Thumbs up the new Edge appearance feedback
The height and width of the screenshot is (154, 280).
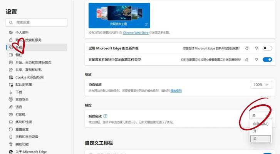pyautogui.click(x=247, y=48)
